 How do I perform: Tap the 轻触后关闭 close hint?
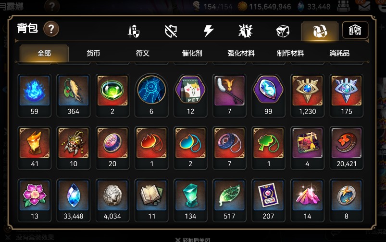[x=193, y=240]
